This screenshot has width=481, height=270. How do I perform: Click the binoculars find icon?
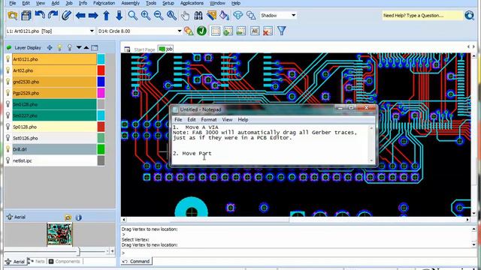click(x=198, y=15)
